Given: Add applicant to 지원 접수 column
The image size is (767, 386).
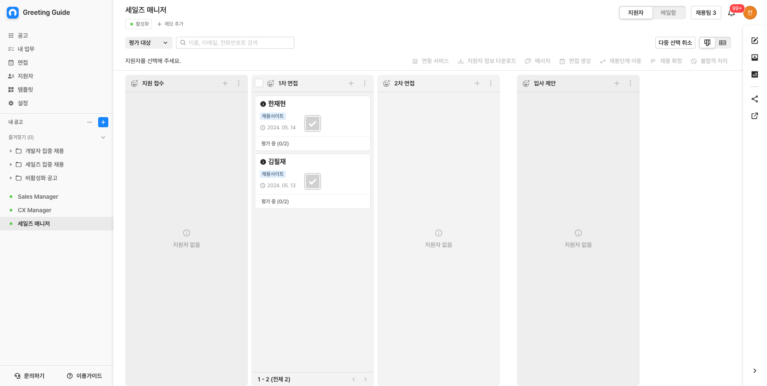Looking at the screenshot, I should tap(225, 83).
